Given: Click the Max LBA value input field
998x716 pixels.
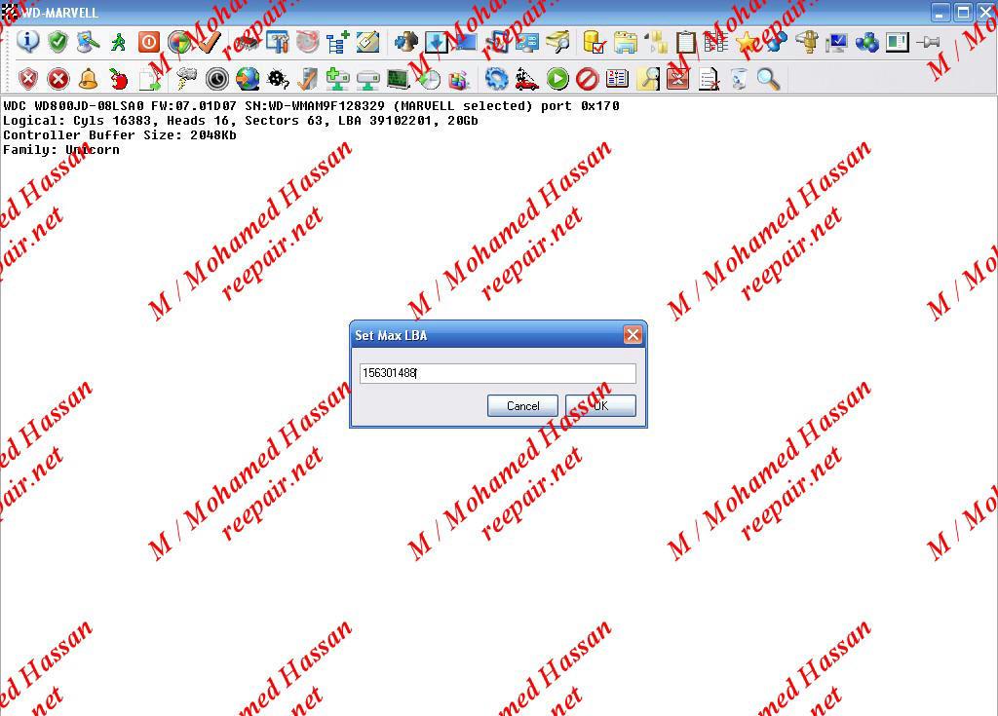Looking at the screenshot, I should 497,373.
